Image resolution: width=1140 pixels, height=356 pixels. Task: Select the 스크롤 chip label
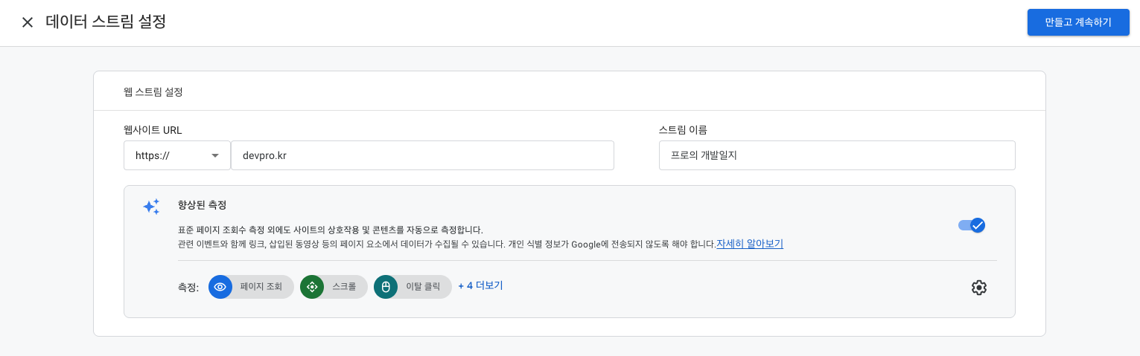(344, 287)
